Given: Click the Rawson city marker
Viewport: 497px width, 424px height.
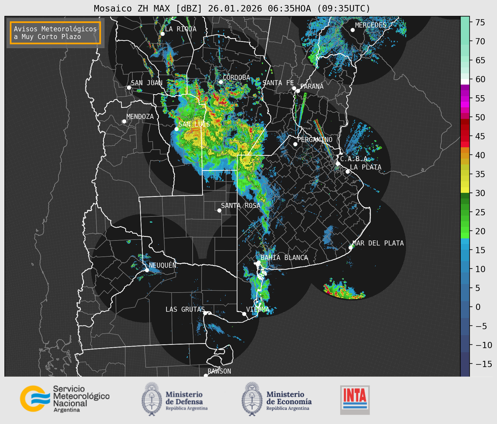Looking at the screenshot, I should [x=206, y=376].
